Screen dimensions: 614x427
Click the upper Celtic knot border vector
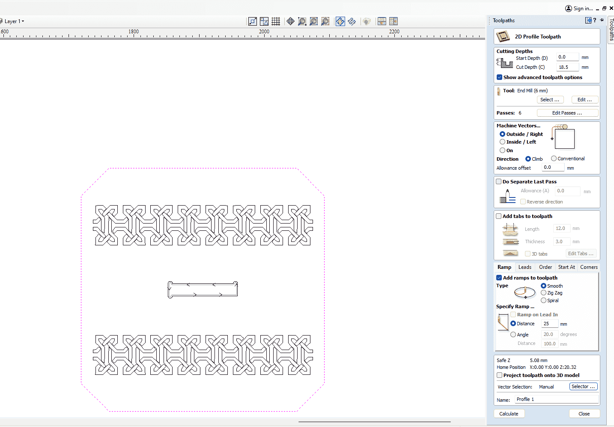[203, 225]
